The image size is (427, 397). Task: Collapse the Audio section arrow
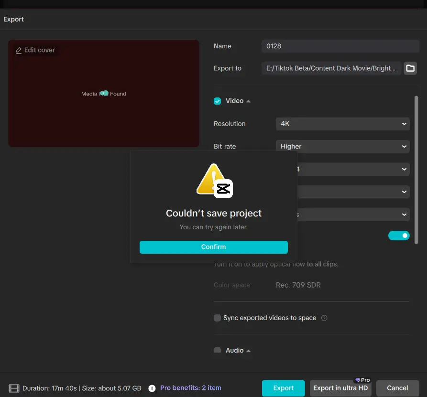click(x=248, y=351)
